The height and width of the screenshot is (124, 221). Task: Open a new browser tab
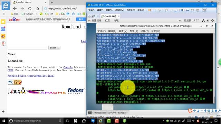pos(52,2)
